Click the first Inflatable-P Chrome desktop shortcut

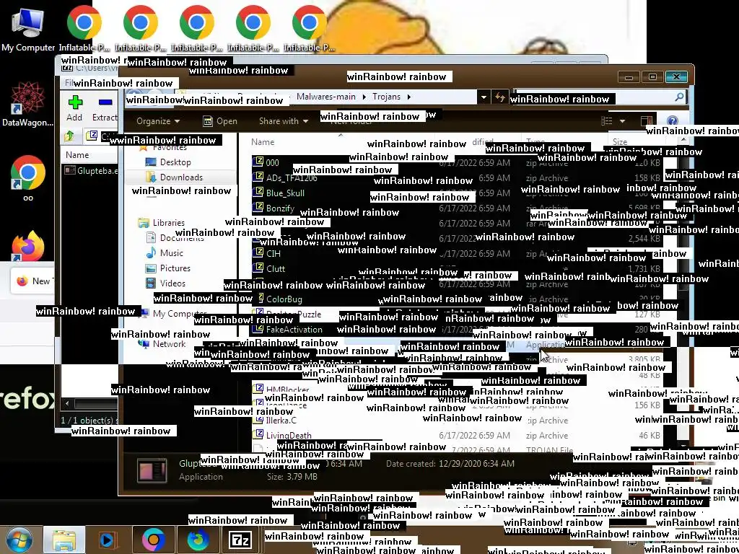(x=84, y=28)
